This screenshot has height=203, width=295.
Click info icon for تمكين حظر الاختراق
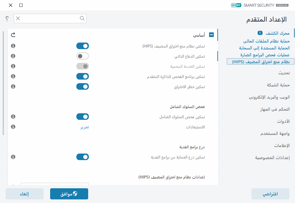[x=13, y=86]
